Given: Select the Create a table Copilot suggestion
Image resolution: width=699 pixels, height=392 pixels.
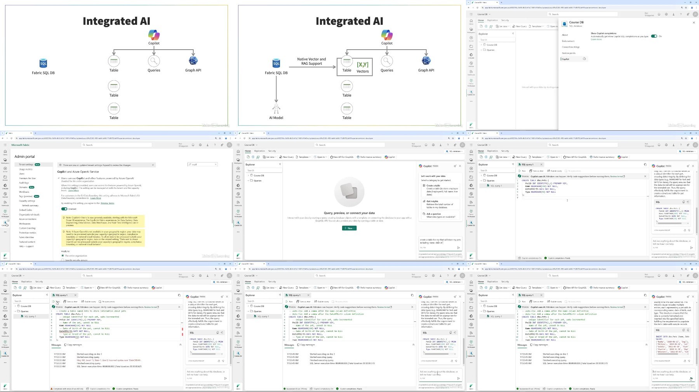Looking at the screenshot, I should pyautogui.click(x=440, y=190).
